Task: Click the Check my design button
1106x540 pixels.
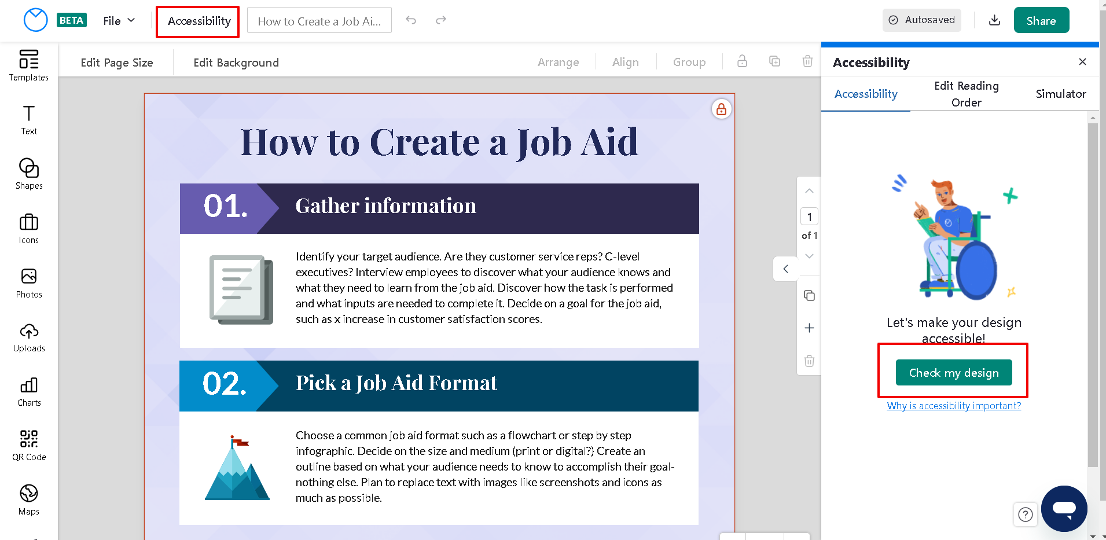Action: click(953, 372)
